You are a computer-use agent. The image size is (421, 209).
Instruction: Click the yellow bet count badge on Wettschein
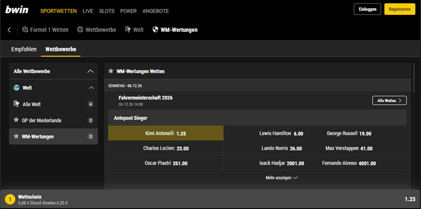10,199
